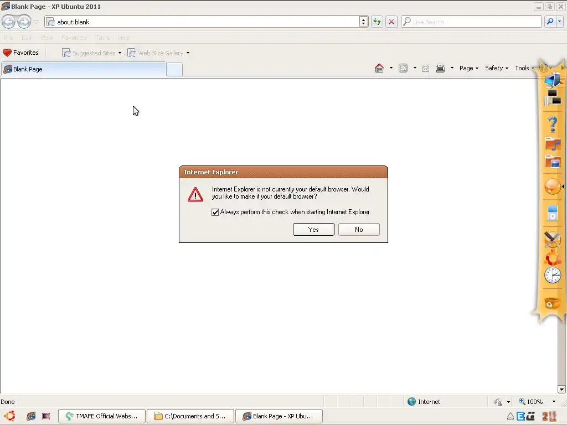This screenshot has height=425, width=567.
Task: Open the Edit menu
Action: (x=26, y=38)
